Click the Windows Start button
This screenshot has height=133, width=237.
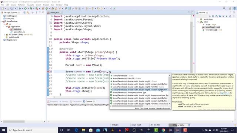pos(3,130)
